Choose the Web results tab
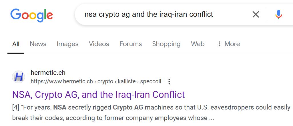 pyautogui.click(x=198, y=44)
